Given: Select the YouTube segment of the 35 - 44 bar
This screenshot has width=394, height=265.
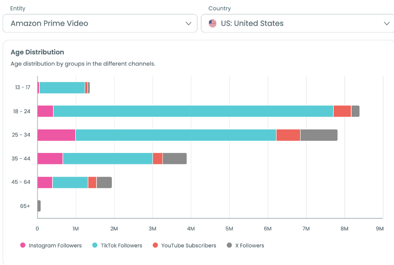Looking at the screenshot, I should tap(158, 159).
